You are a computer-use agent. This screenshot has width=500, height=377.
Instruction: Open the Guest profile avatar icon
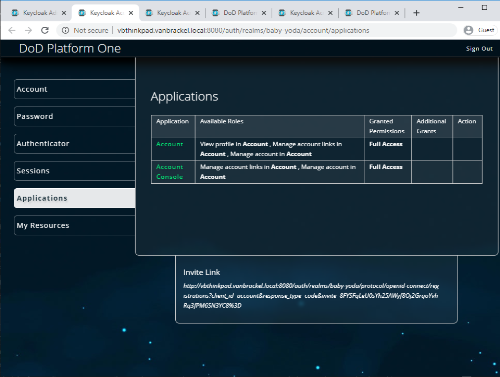tap(468, 30)
